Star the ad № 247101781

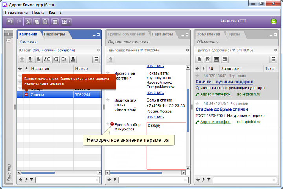[x=197, y=104]
